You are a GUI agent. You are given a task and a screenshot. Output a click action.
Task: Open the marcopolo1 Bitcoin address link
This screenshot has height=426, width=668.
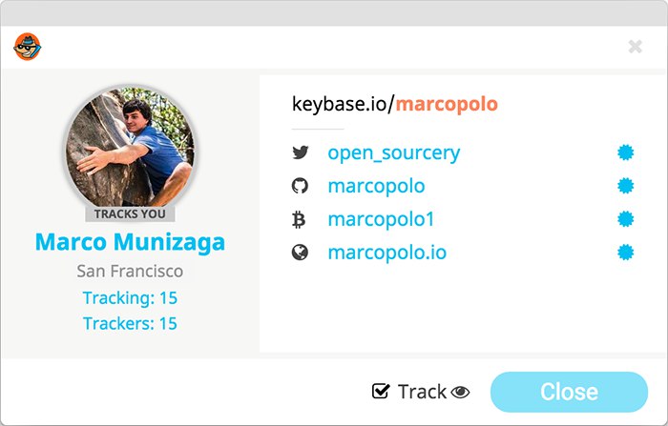coord(381,219)
